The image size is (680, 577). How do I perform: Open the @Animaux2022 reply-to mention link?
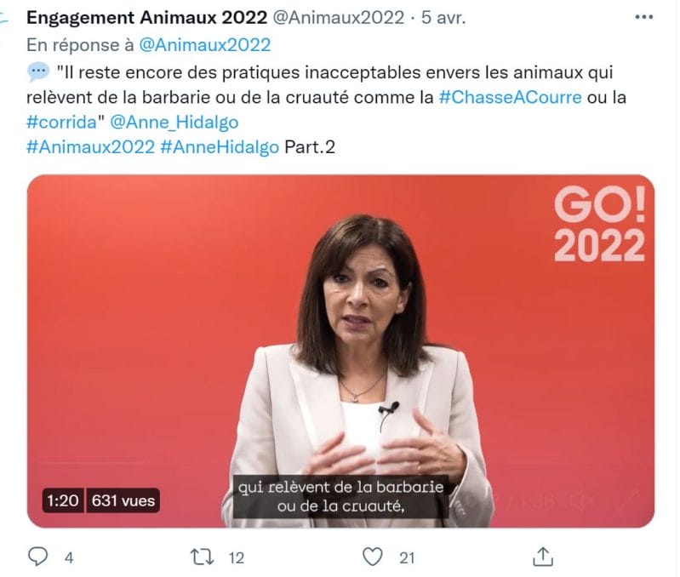pyautogui.click(x=205, y=45)
